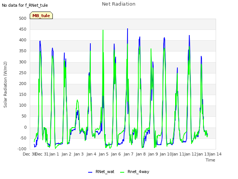Click the Jan 9 x-axis tick label
The width and height of the screenshot is (238, 179).
153,154
